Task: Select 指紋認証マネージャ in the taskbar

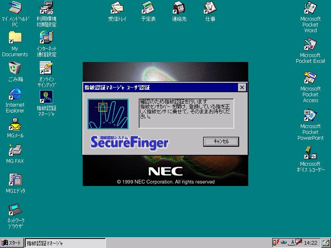Action: tap(65, 243)
